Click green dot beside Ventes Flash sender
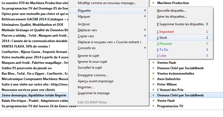 154,63
